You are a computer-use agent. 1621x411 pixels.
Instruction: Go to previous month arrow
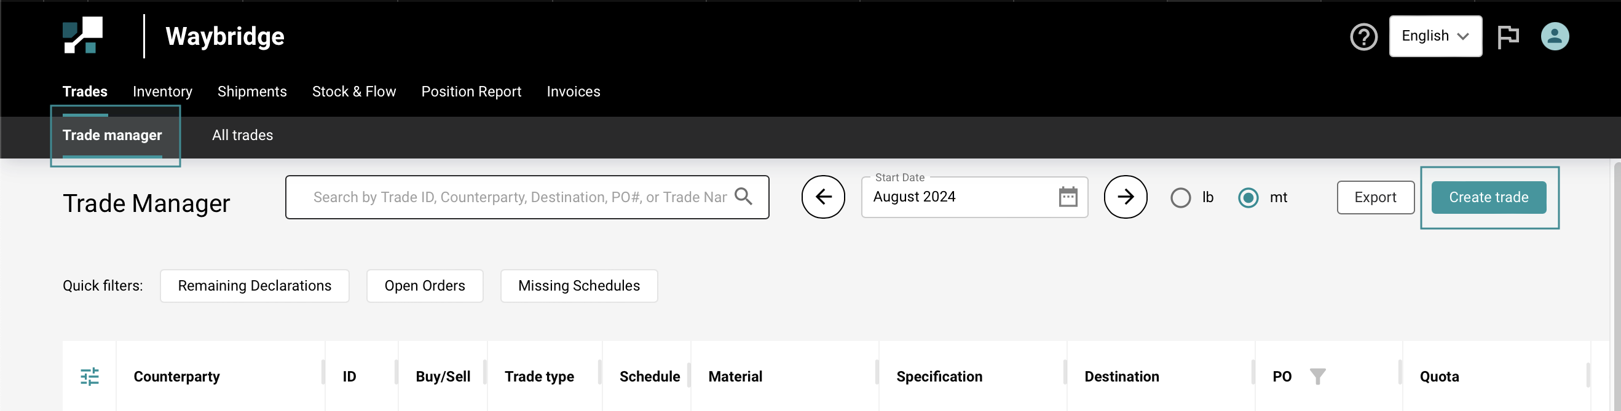822,197
